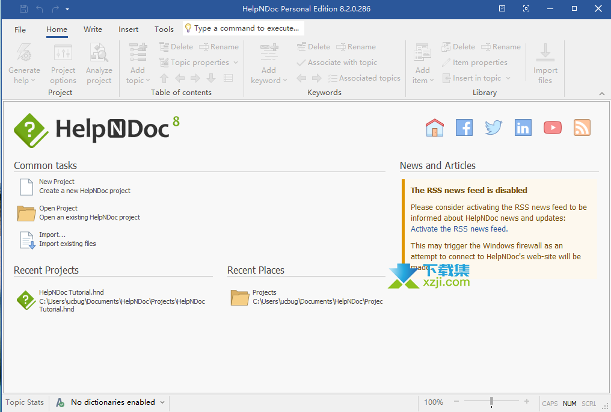Image resolution: width=611 pixels, height=412 pixels.
Task: Collapse the ribbon with the chevron
Action: pos(602,94)
